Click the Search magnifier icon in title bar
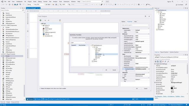This screenshot has width=189, height=106. point(102,1)
